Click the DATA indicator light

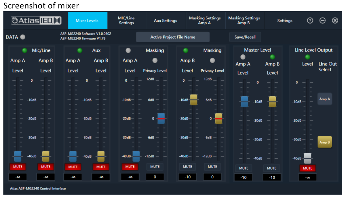(23, 37)
